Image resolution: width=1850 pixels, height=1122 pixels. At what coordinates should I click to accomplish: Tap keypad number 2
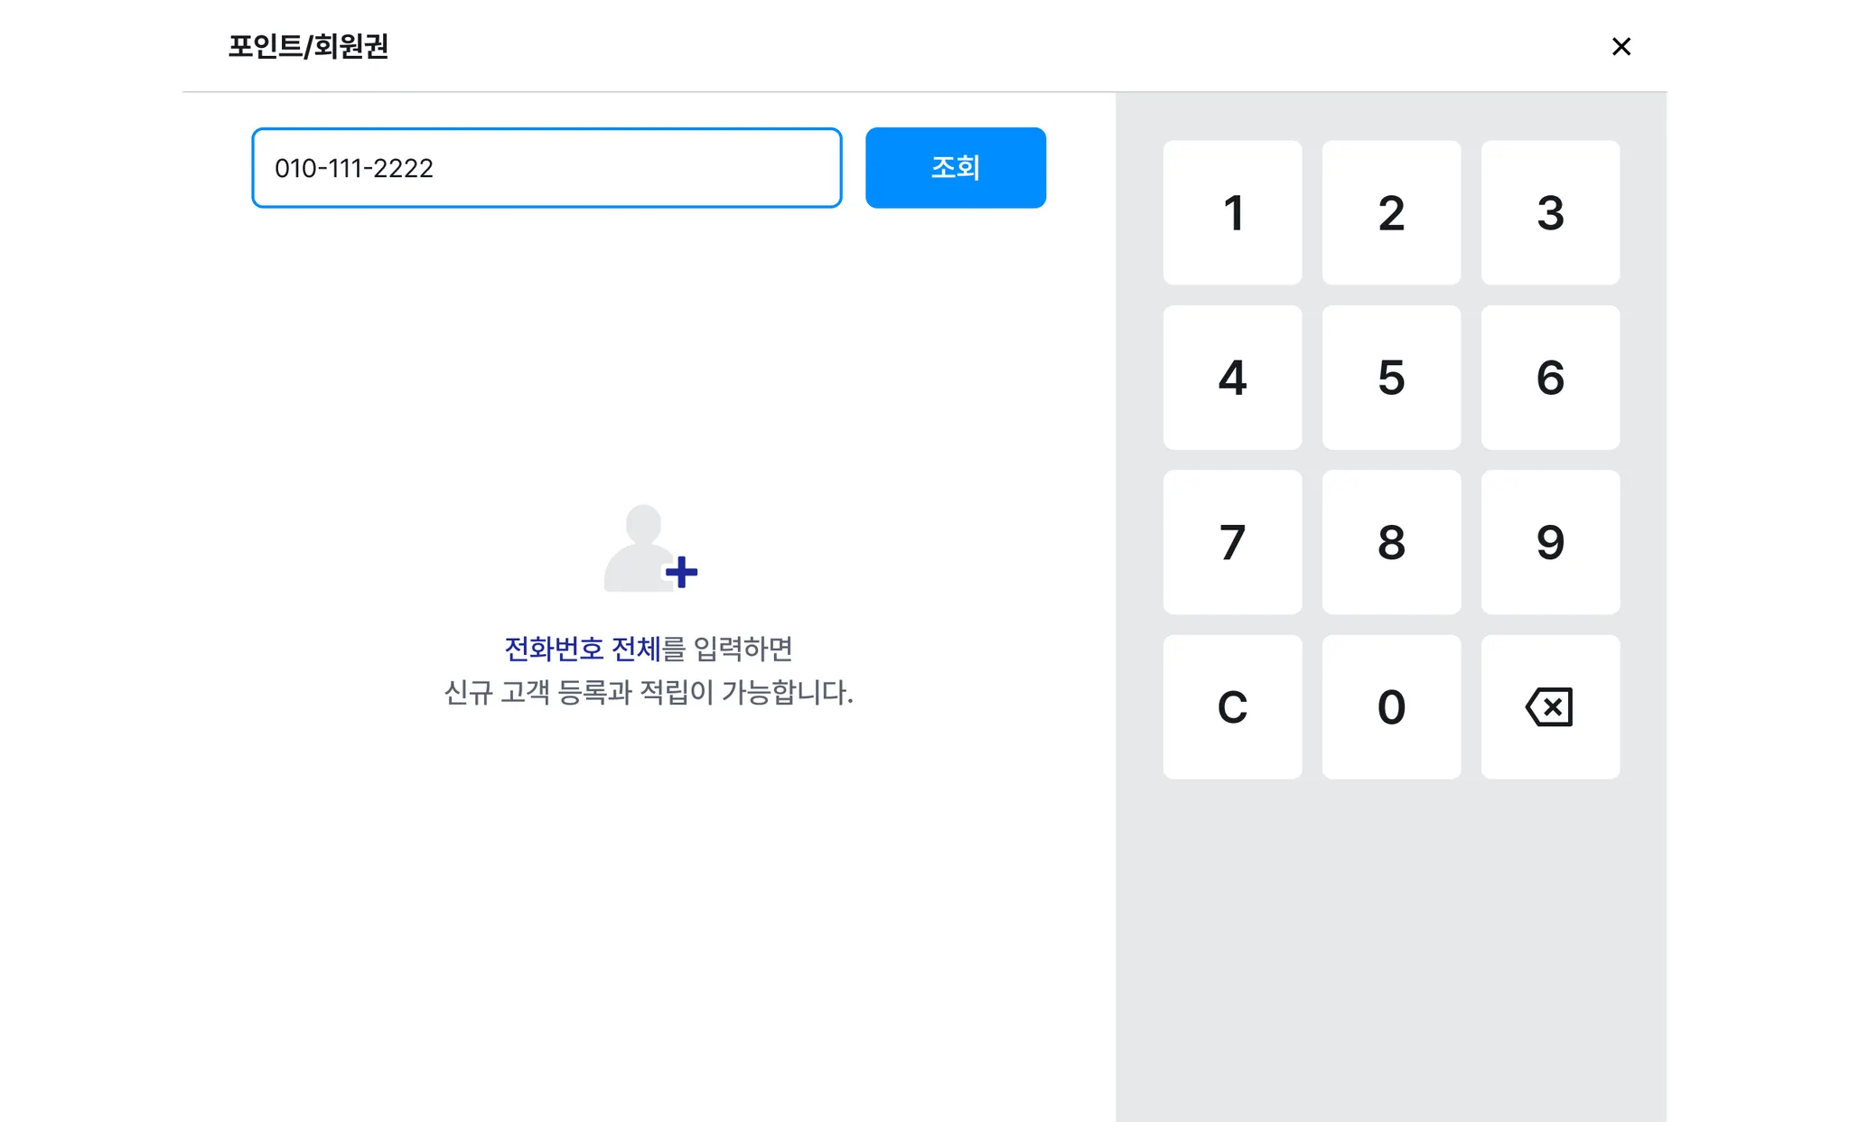coord(1391,212)
